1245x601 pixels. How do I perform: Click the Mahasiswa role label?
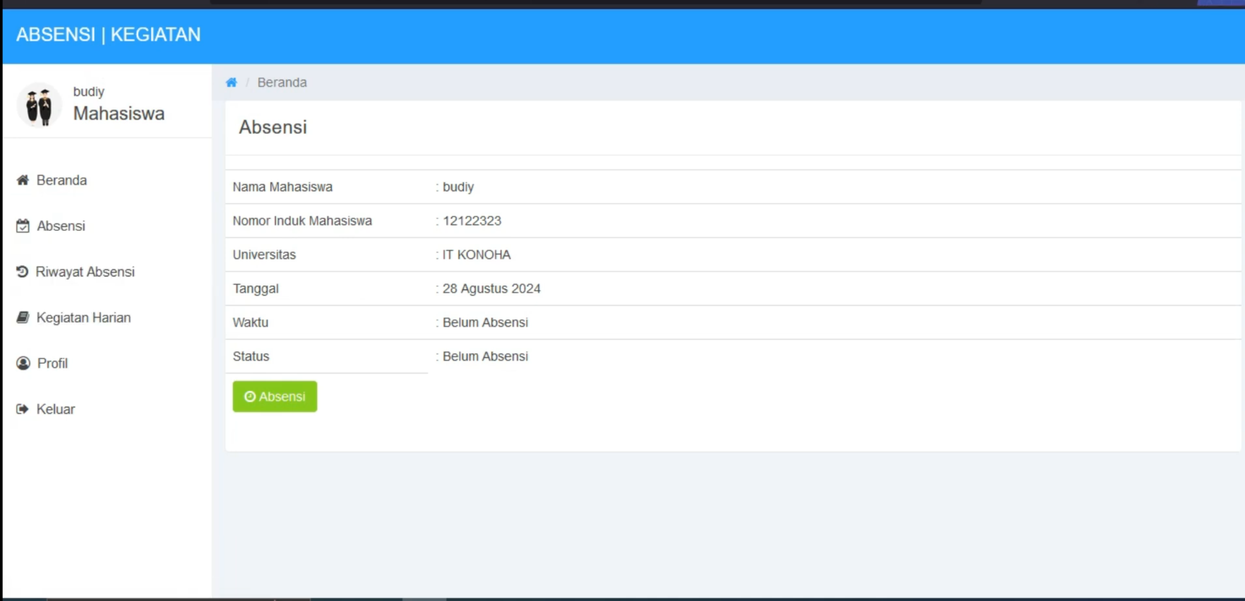(119, 113)
